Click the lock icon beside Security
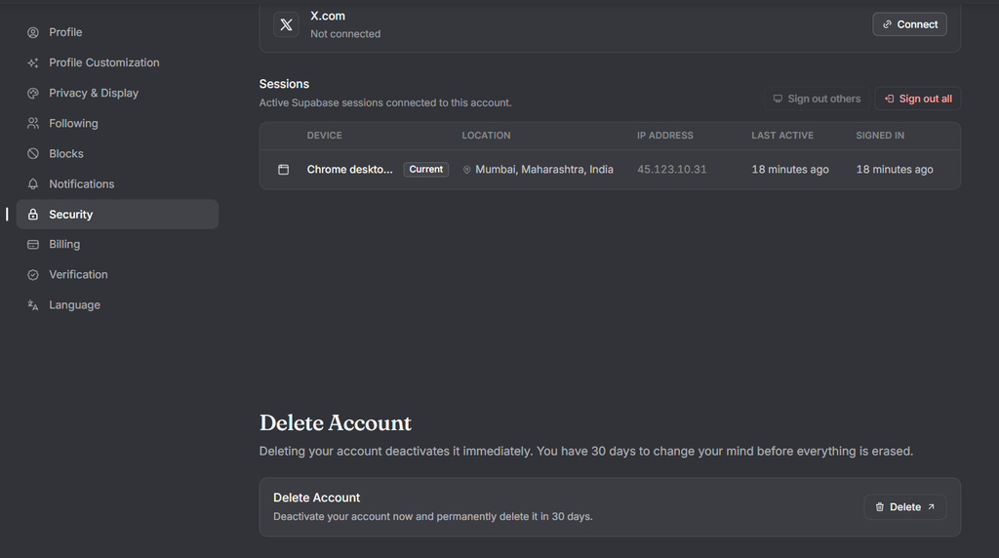This screenshot has height=558, width=999. pyautogui.click(x=33, y=215)
